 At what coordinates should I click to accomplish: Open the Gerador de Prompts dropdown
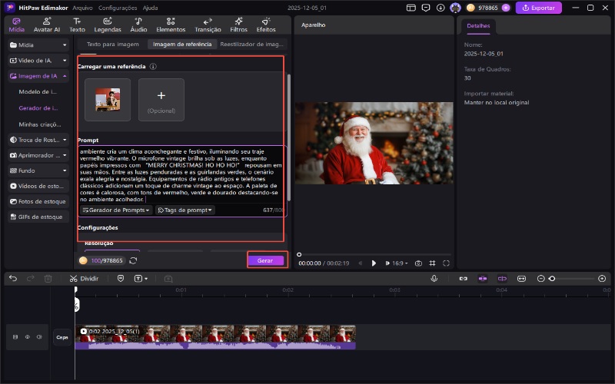tap(116, 210)
